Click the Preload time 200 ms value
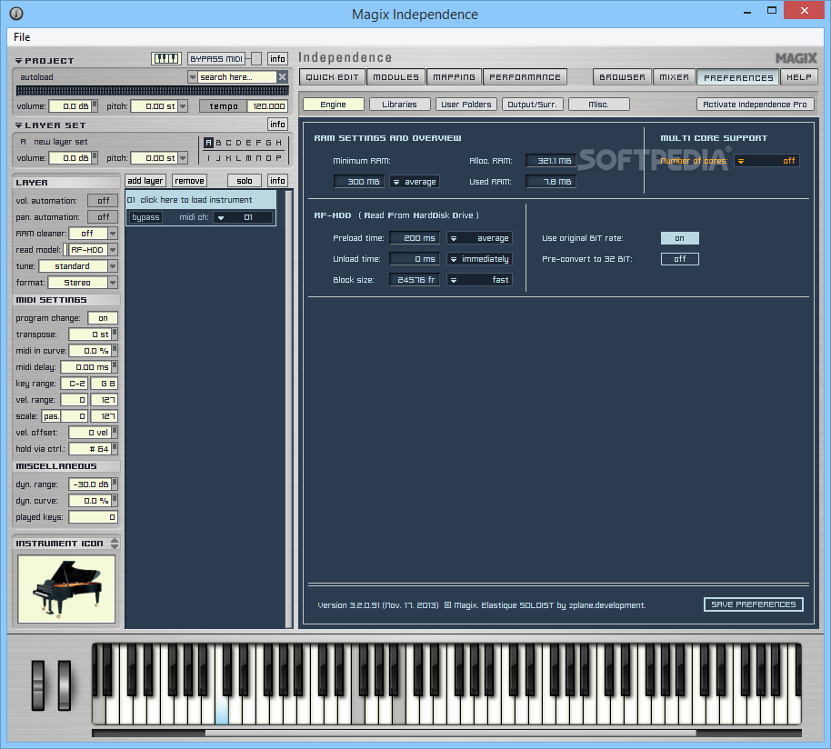Image resolution: width=831 pixels, height=749 pixels. click(415, 238)
